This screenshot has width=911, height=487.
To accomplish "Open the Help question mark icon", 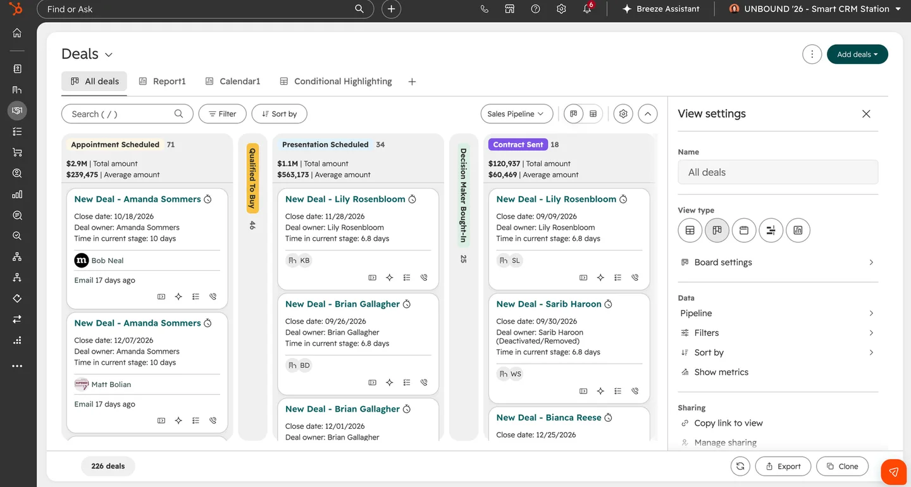I will point(536,9).
